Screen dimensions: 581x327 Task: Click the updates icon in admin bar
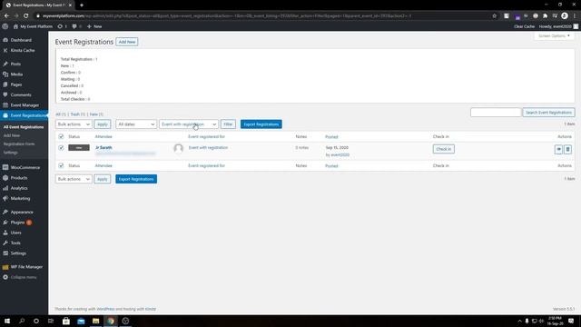click(60, 26)
